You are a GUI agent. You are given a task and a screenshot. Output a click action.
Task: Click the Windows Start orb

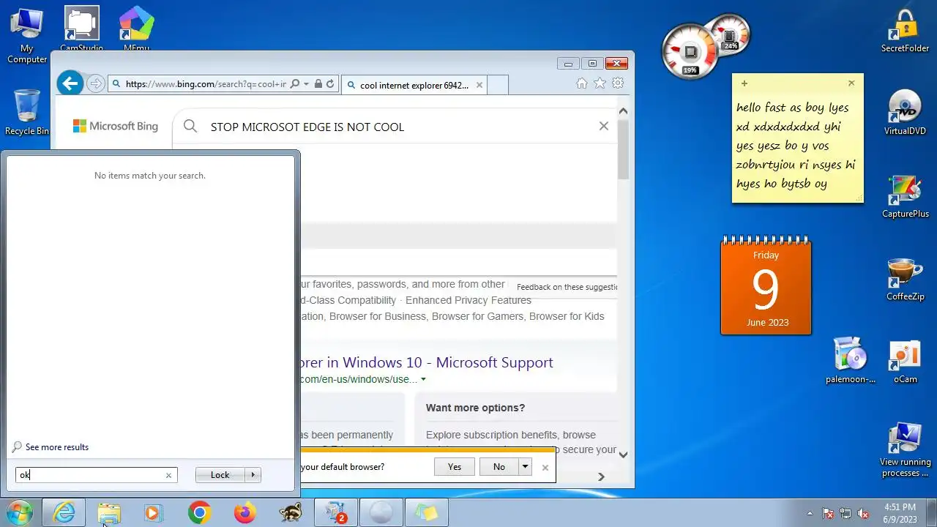(19, 513)
